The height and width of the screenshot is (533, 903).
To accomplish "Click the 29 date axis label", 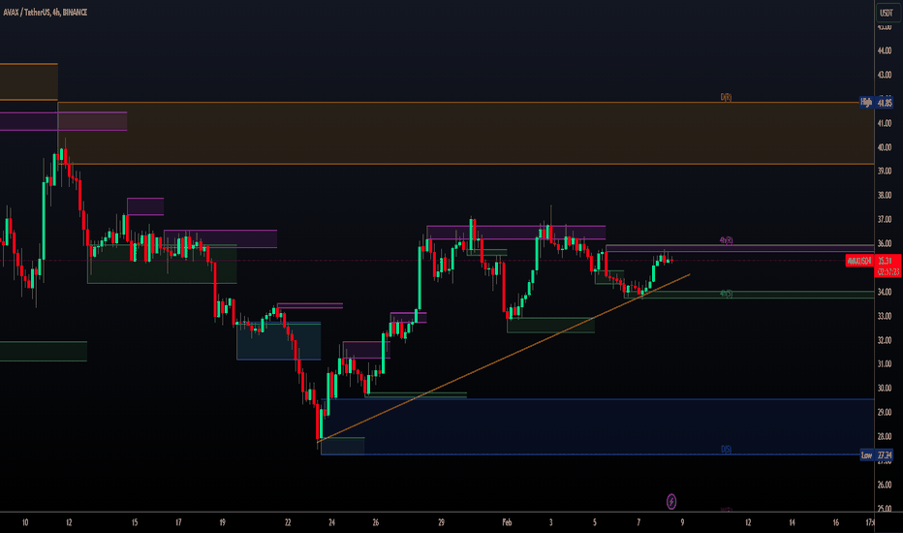I will point(441,522).
